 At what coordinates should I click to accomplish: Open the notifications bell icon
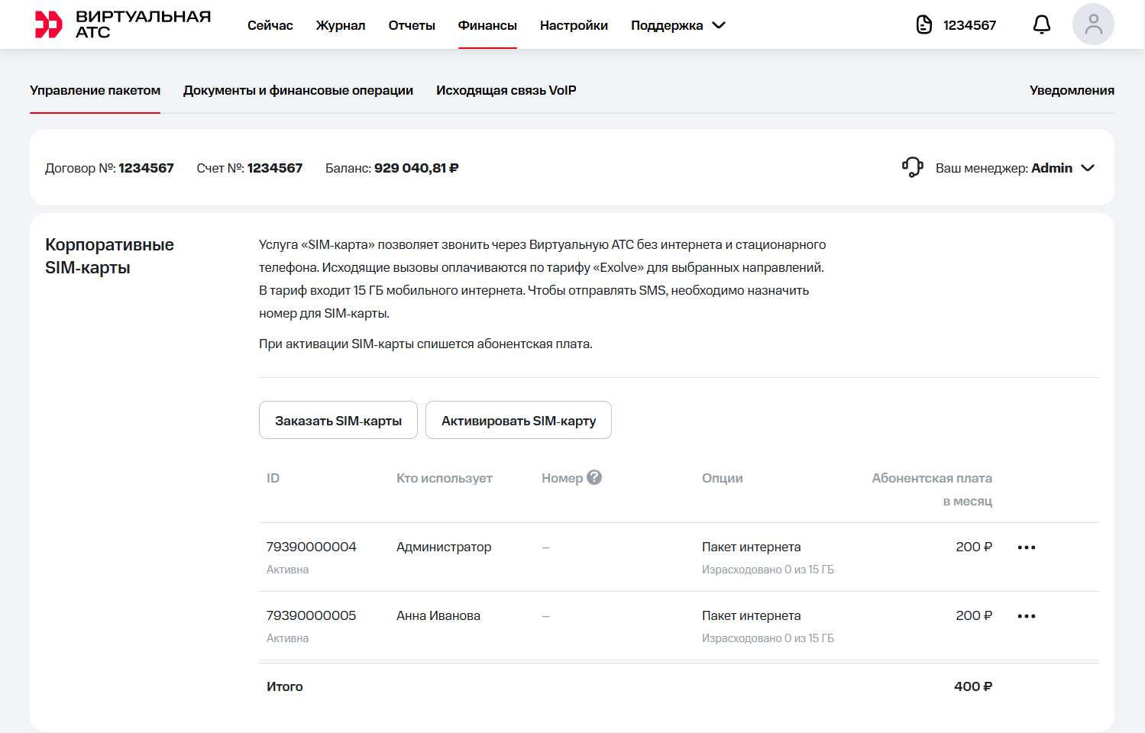point(1041,24)
